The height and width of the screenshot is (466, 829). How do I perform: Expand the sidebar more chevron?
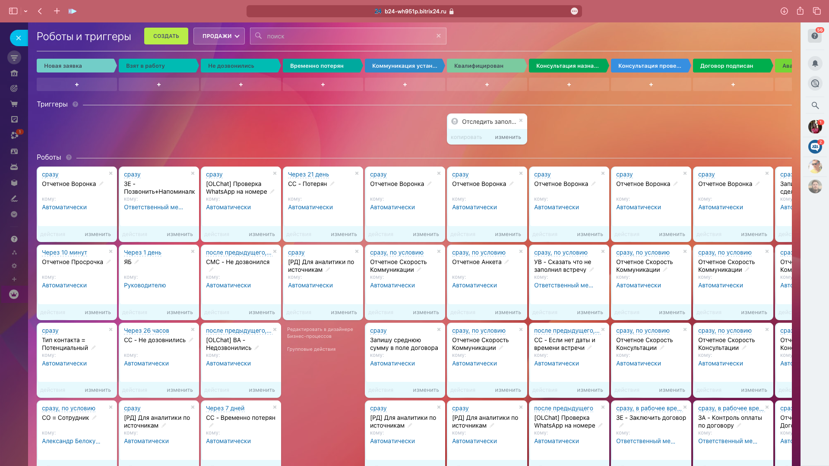pos(14,214)
